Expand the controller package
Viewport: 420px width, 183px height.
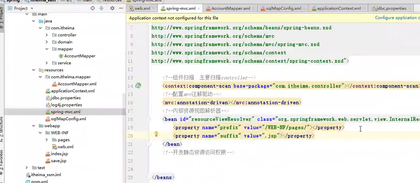(x=47, y=35)
